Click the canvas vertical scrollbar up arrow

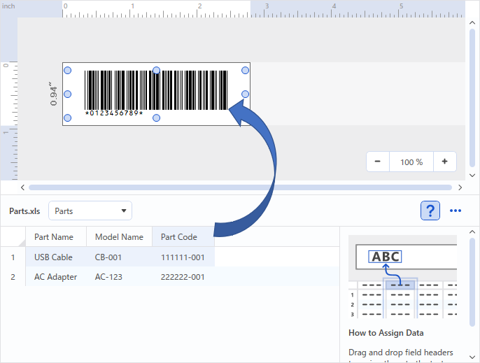(473, 22)
